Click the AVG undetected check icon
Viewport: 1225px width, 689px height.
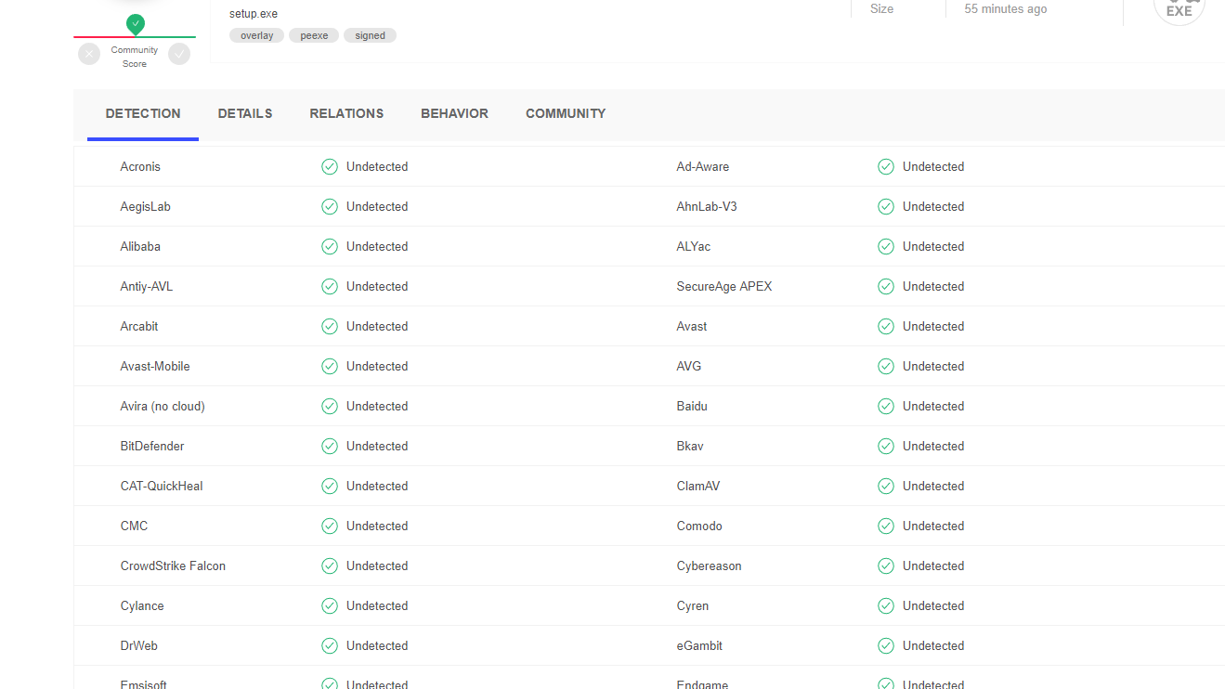point(886,366)
